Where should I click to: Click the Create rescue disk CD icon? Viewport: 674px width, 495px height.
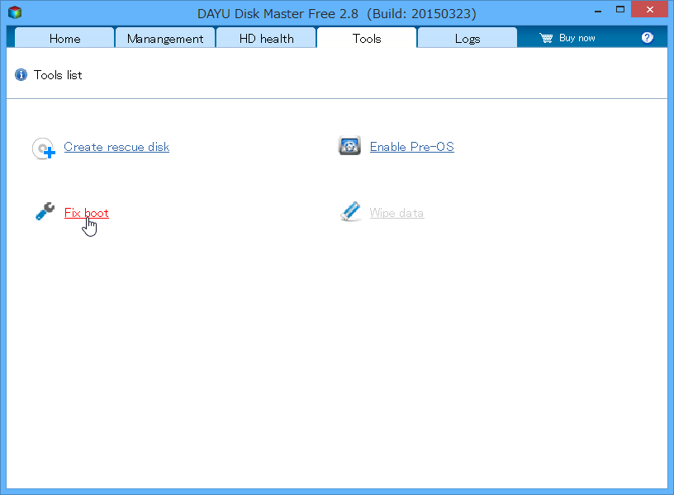coord(44,147)
